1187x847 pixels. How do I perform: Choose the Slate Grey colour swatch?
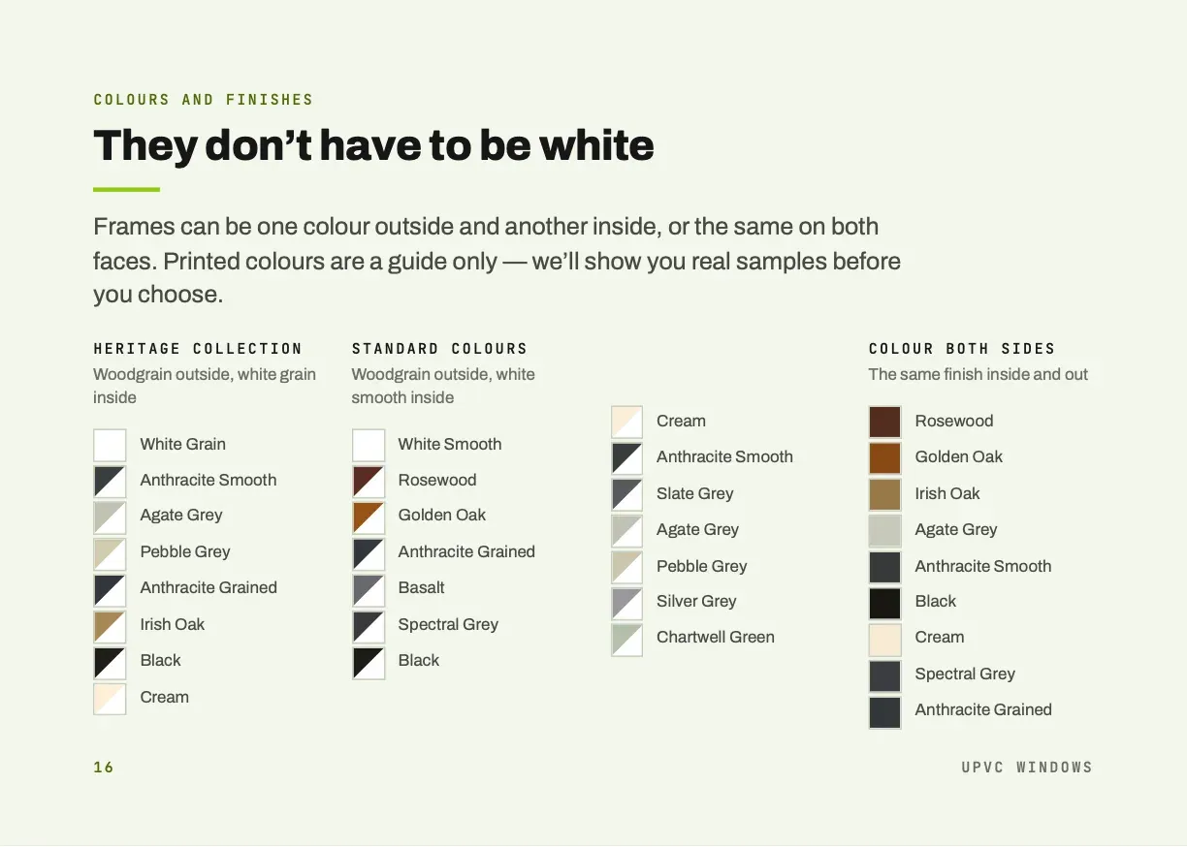tap(626, 494)
